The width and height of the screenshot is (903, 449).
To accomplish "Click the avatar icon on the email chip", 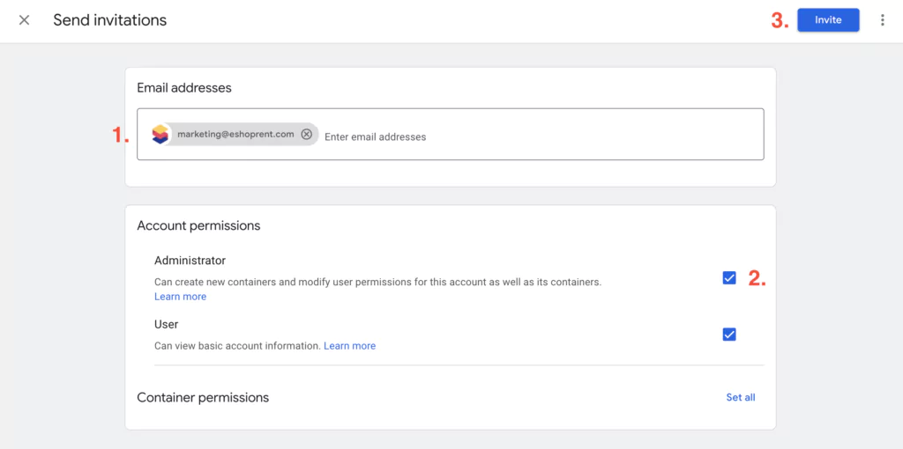I will pos(160,135).
